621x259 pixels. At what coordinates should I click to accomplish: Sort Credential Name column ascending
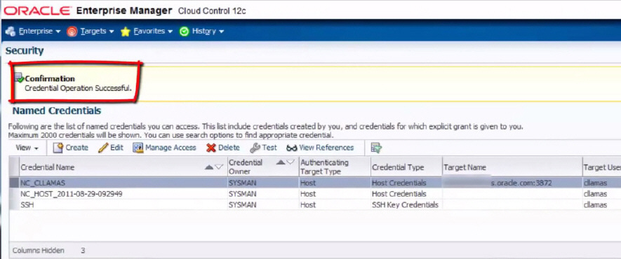(209, 167)
